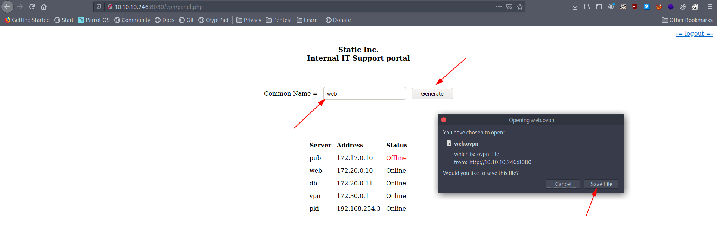Open the Parrot OS bookmark
717x249 pixels.
click(x=94, y=20)
